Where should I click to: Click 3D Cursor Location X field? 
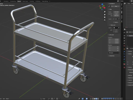114,39
